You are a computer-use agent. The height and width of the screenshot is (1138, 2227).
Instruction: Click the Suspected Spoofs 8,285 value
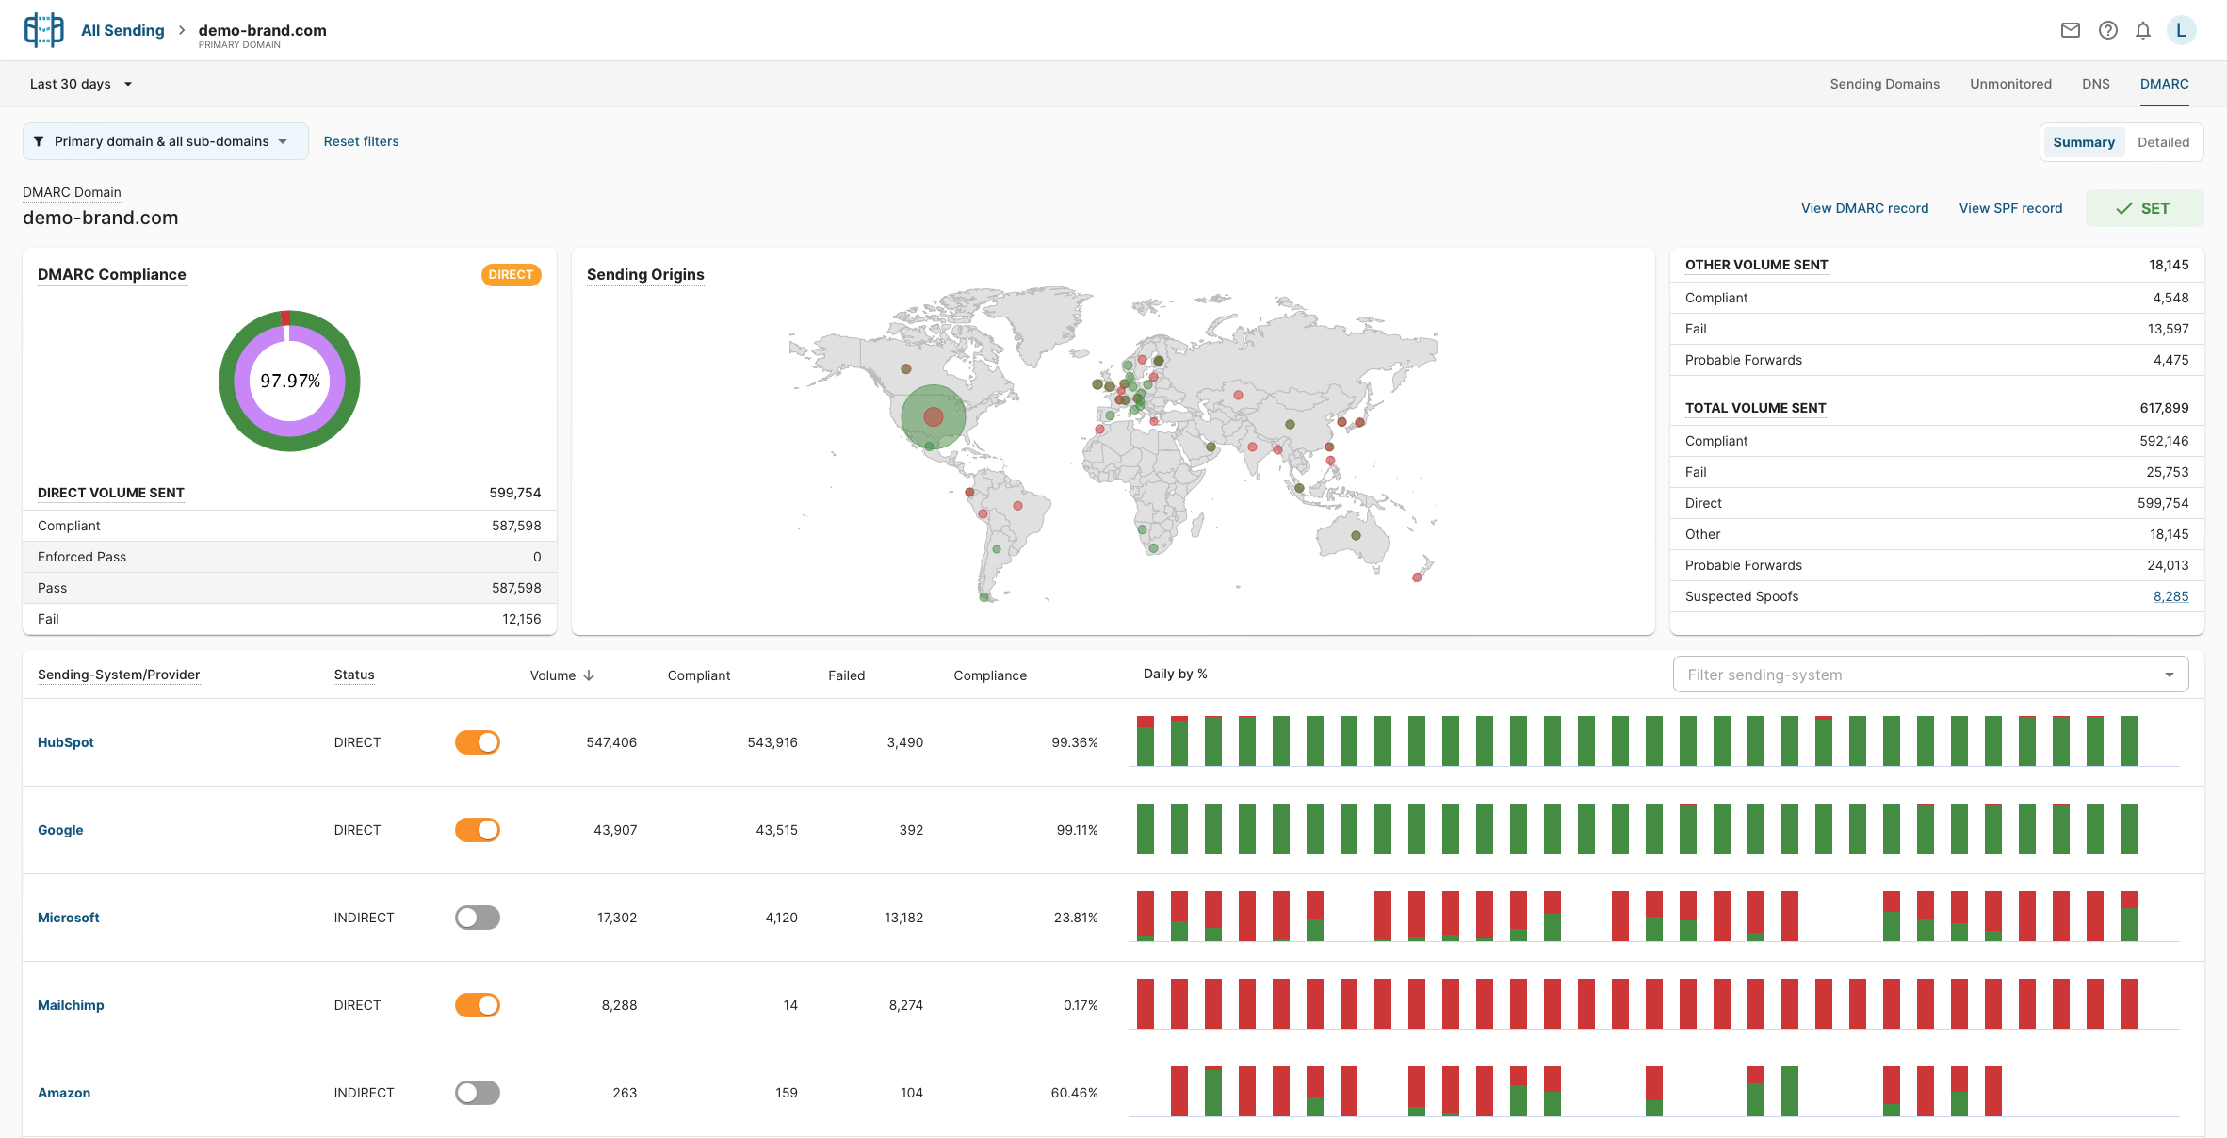coord(2170,596)
